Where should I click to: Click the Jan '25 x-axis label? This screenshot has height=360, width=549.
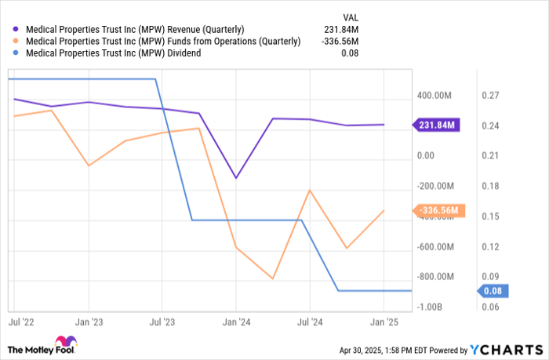tap(384, 322)
